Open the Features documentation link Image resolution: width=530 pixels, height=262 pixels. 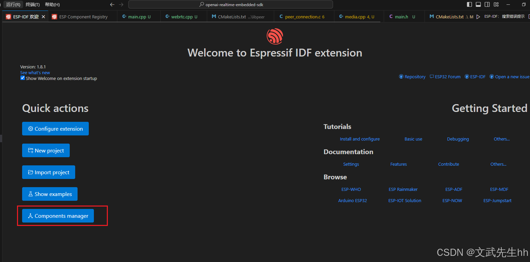(399, 164)
